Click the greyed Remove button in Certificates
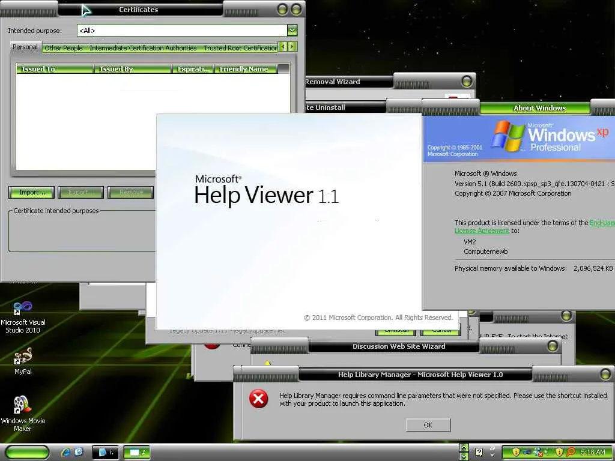 point(130,192)
